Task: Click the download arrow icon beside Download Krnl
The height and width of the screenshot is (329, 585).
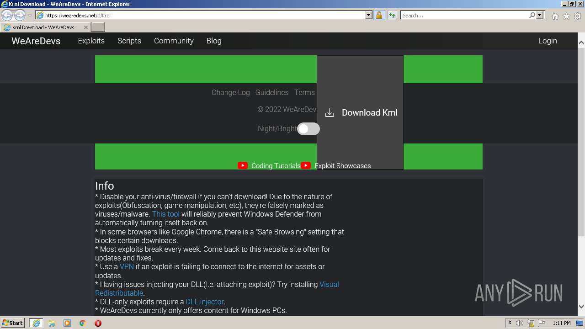Action: click(330, 113)
